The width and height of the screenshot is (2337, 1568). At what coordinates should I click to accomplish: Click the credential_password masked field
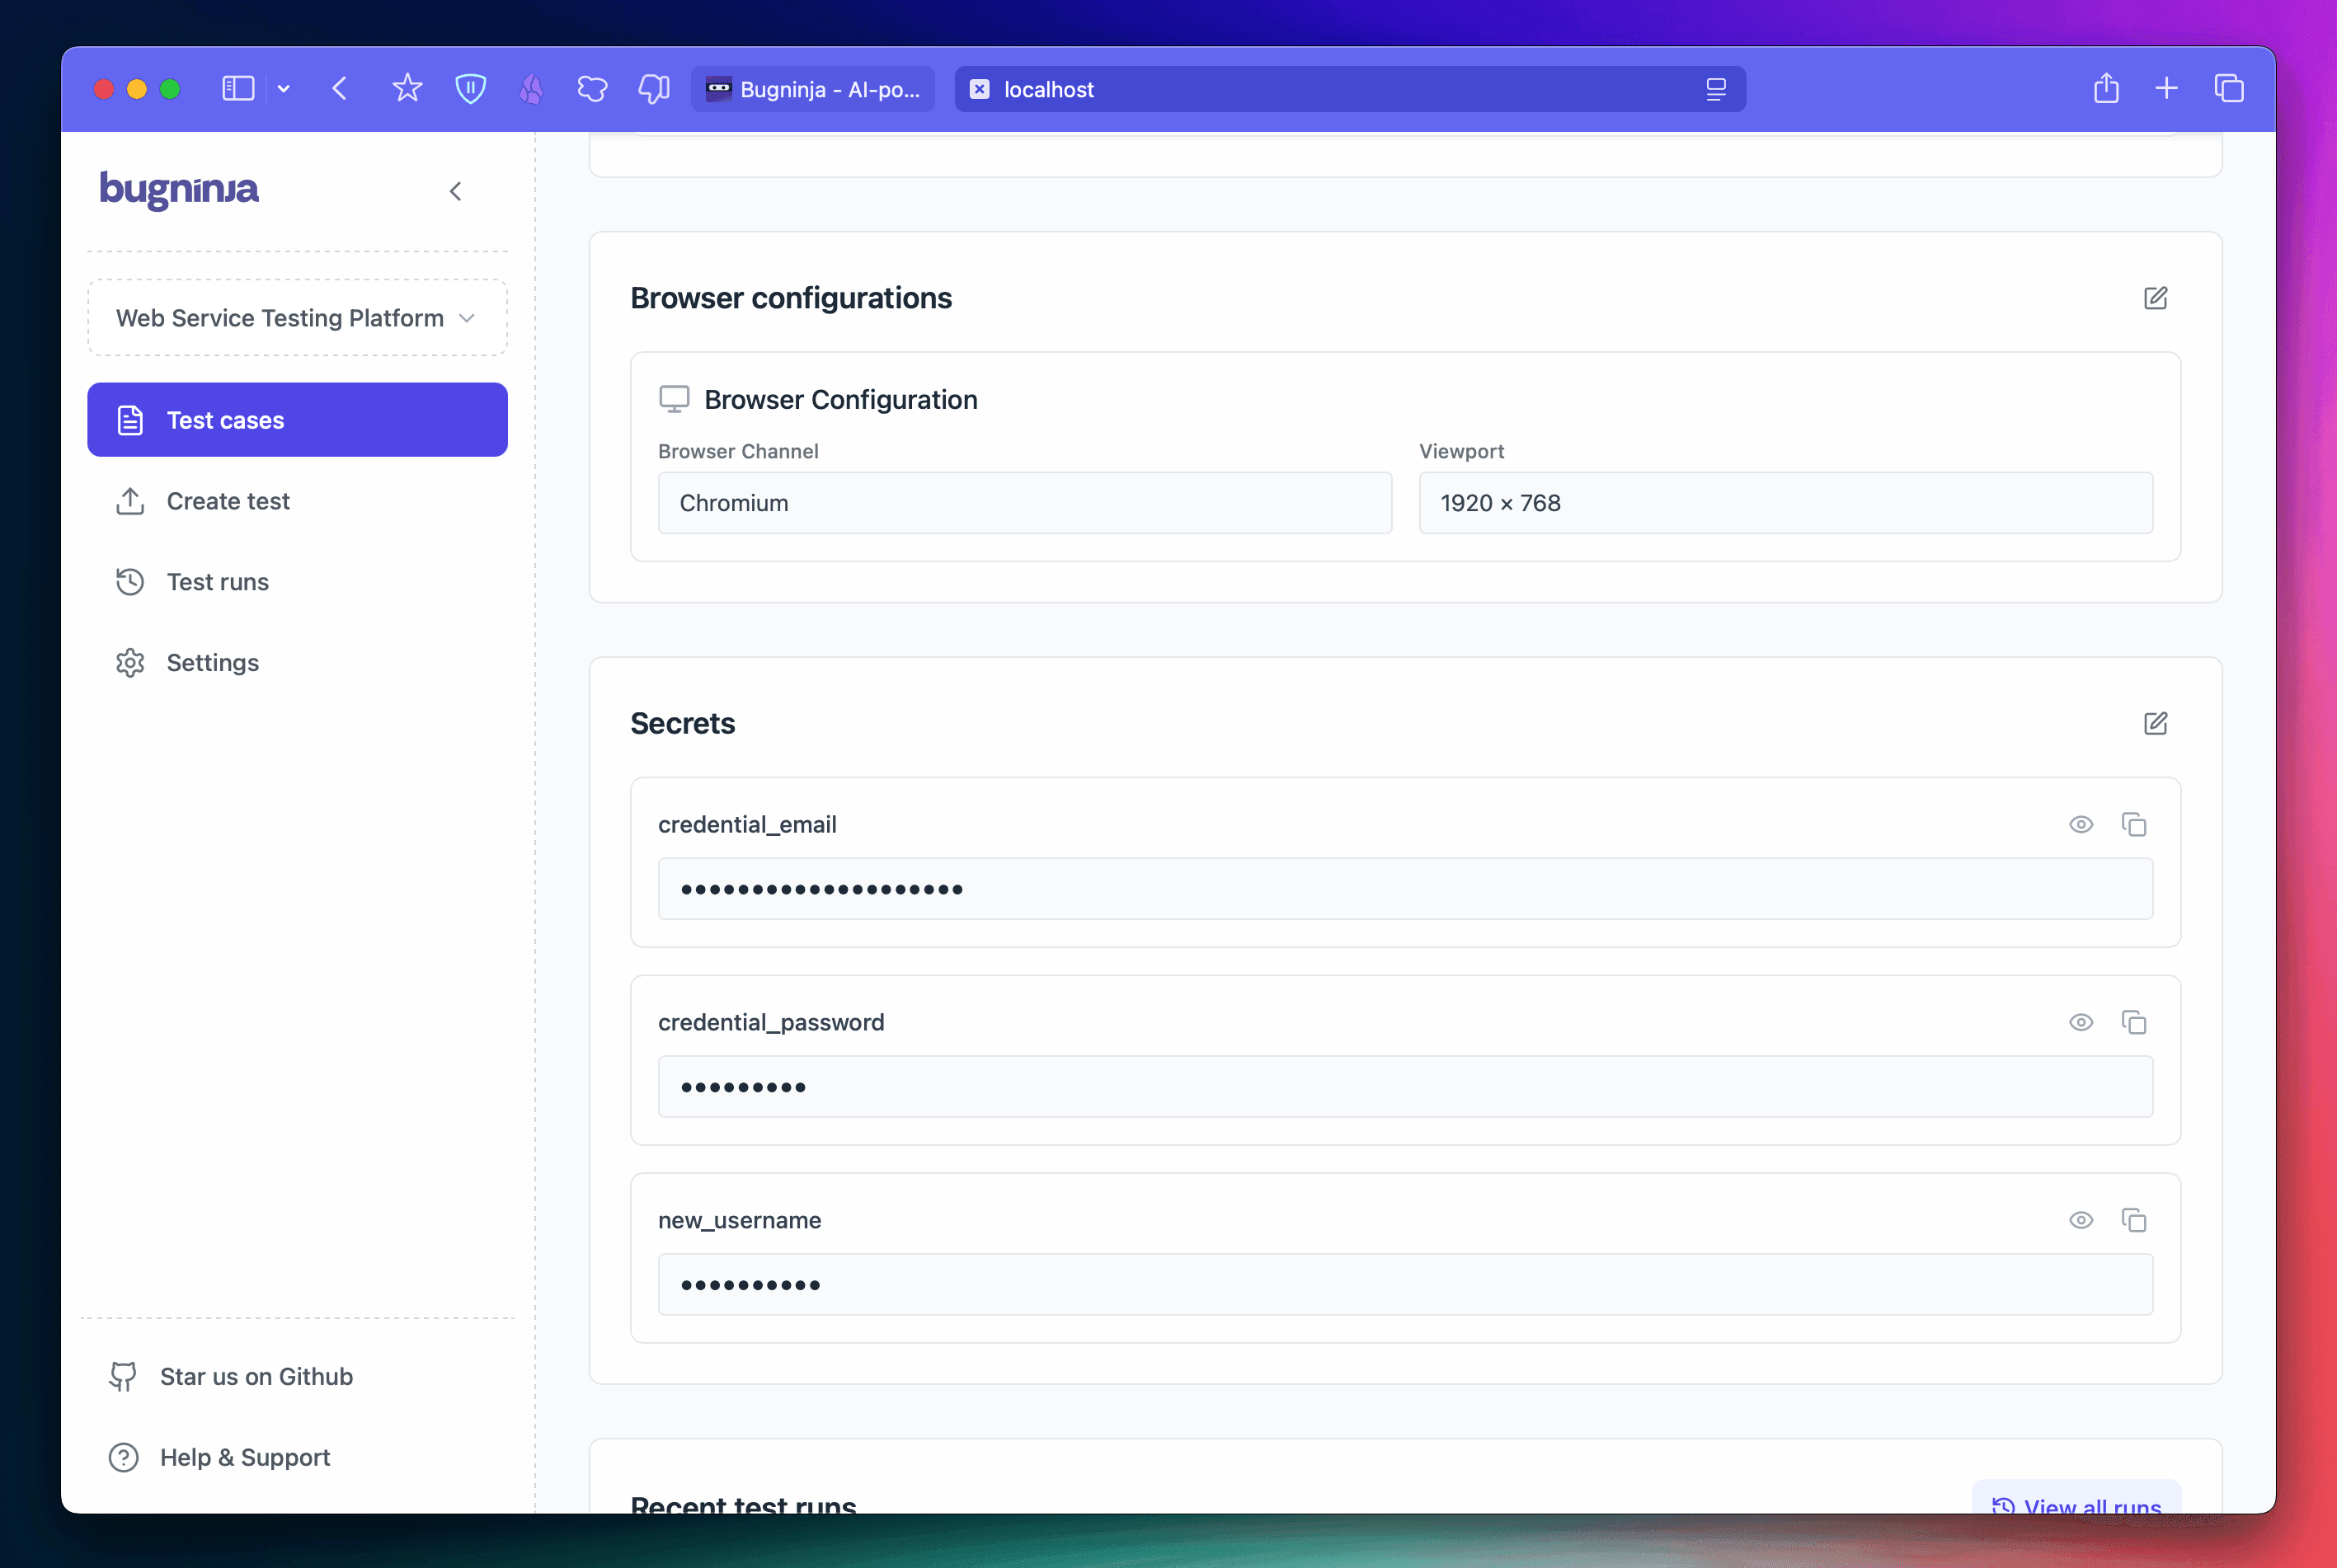tap(1405, 1087)
